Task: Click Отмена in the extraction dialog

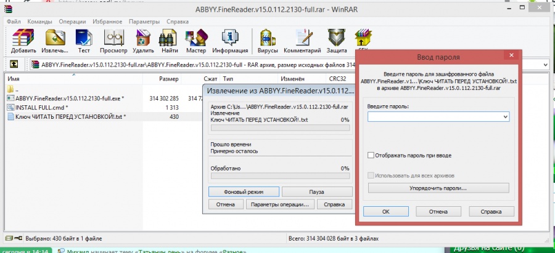Action: [x=226, y=204]
